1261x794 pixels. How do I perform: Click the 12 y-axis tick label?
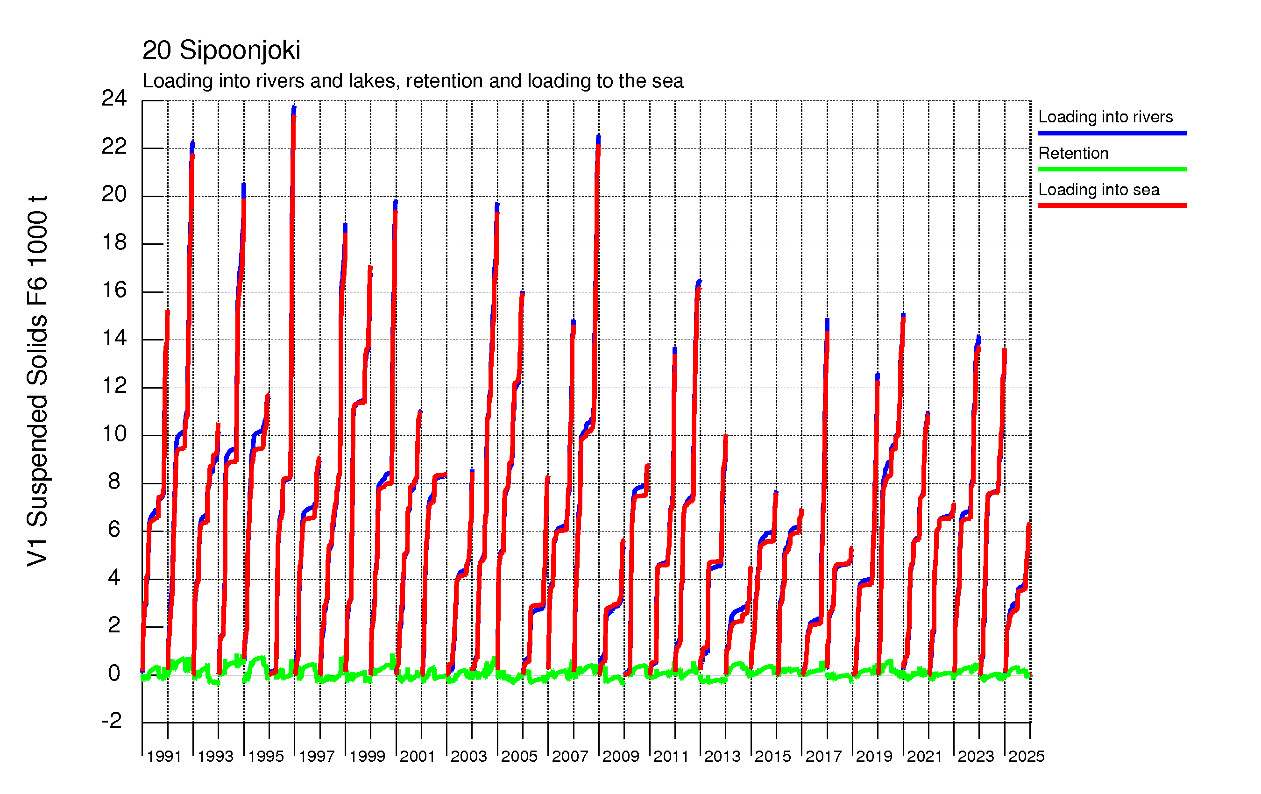(x=113, y=386)
